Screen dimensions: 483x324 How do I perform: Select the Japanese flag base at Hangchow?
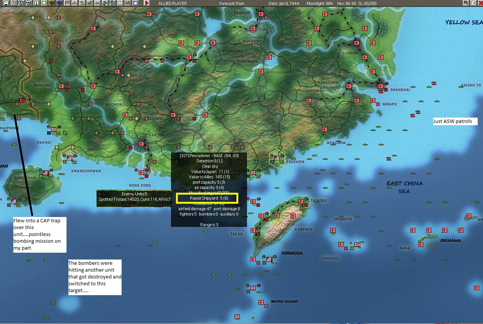click(x=348, y=87)
